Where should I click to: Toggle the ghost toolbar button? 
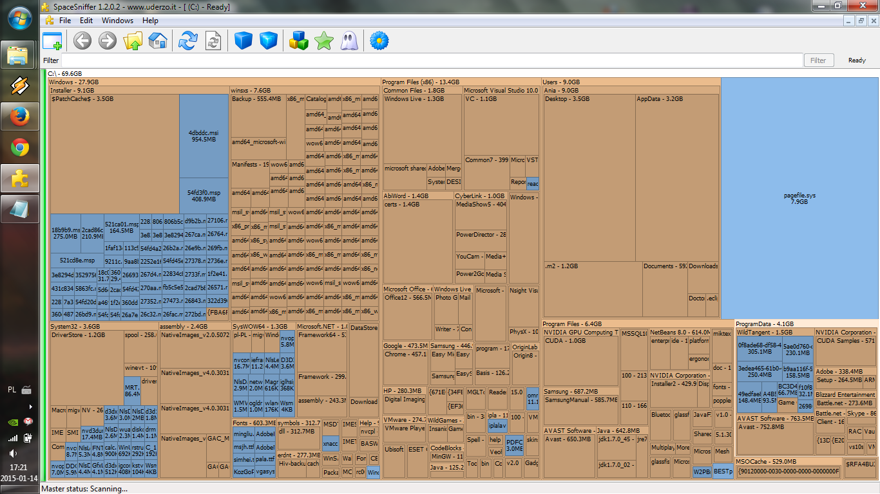(349, 41)
